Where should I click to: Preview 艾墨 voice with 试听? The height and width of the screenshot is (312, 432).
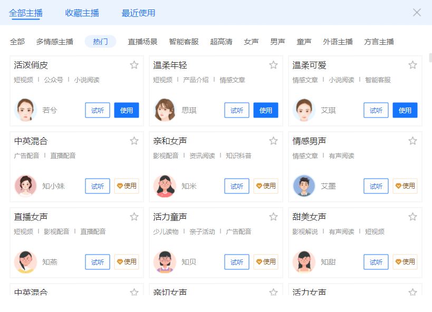[376, 186]
